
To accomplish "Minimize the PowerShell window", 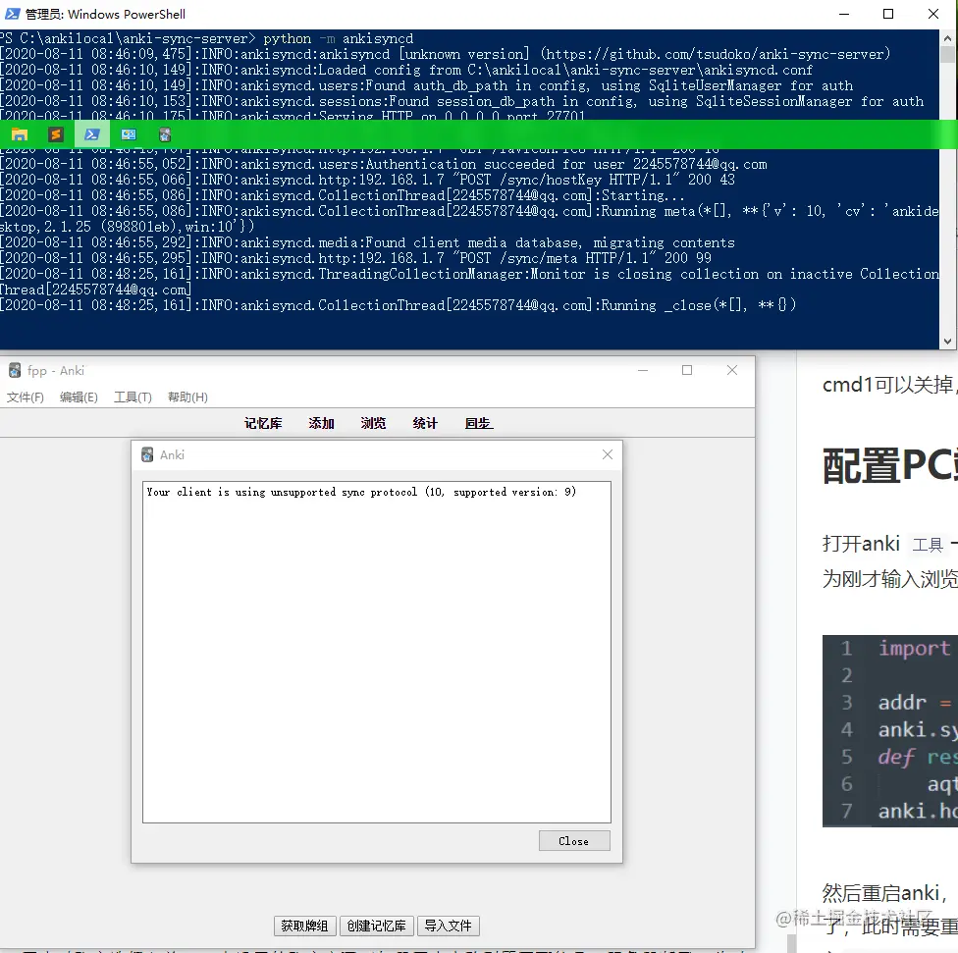I will pyautogui.click(x=844, y=14).
